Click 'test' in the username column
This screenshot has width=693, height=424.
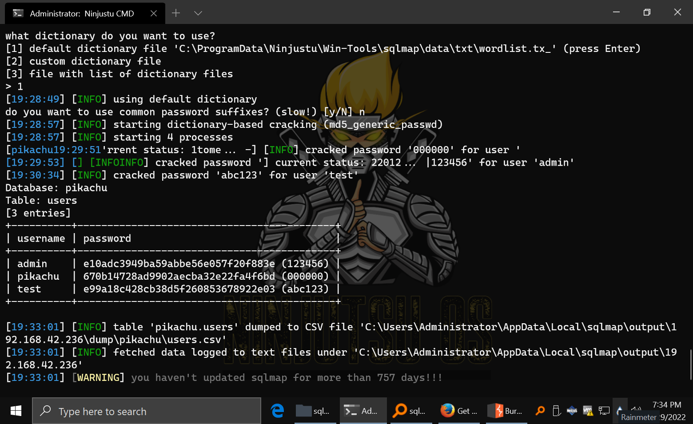29,289
